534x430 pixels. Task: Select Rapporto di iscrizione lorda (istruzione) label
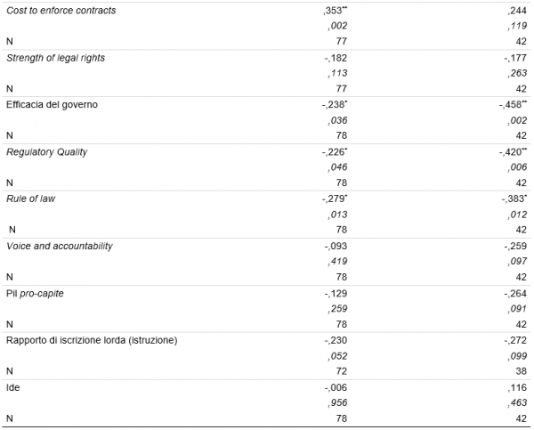coord(93,340)
